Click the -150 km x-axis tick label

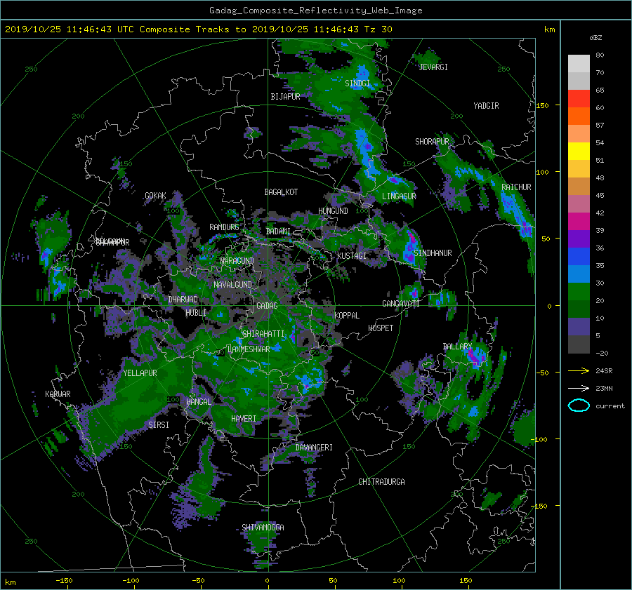(x=64, y=581)
